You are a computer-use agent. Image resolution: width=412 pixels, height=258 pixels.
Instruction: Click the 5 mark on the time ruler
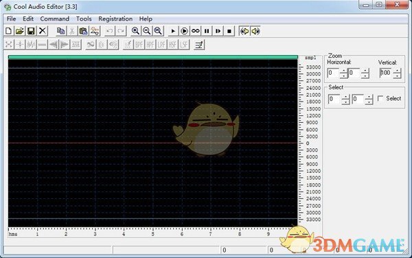[153, 234]
